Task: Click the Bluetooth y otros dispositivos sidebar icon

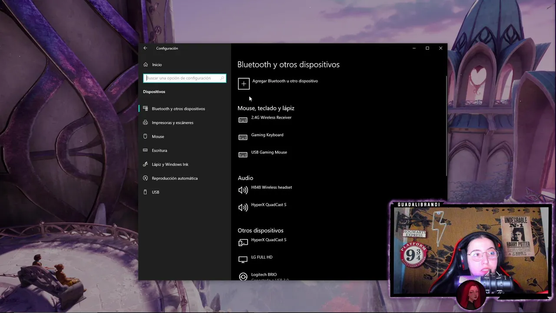Action: coord(146,109)
